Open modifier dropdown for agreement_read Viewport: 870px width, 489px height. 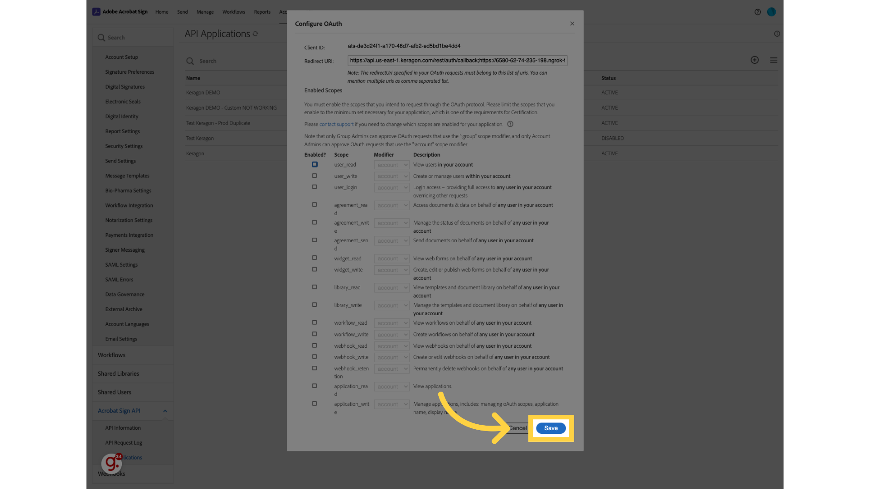392,206
